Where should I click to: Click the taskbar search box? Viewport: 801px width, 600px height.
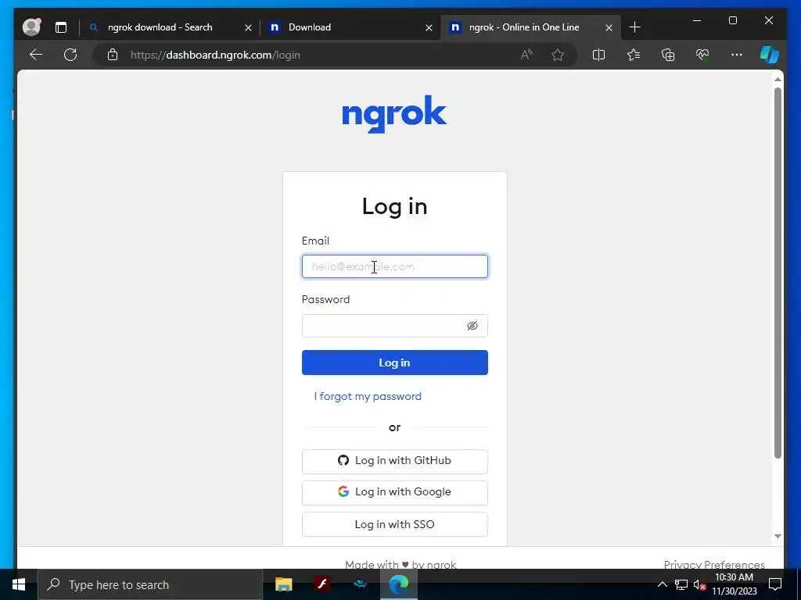click(150, 584)
